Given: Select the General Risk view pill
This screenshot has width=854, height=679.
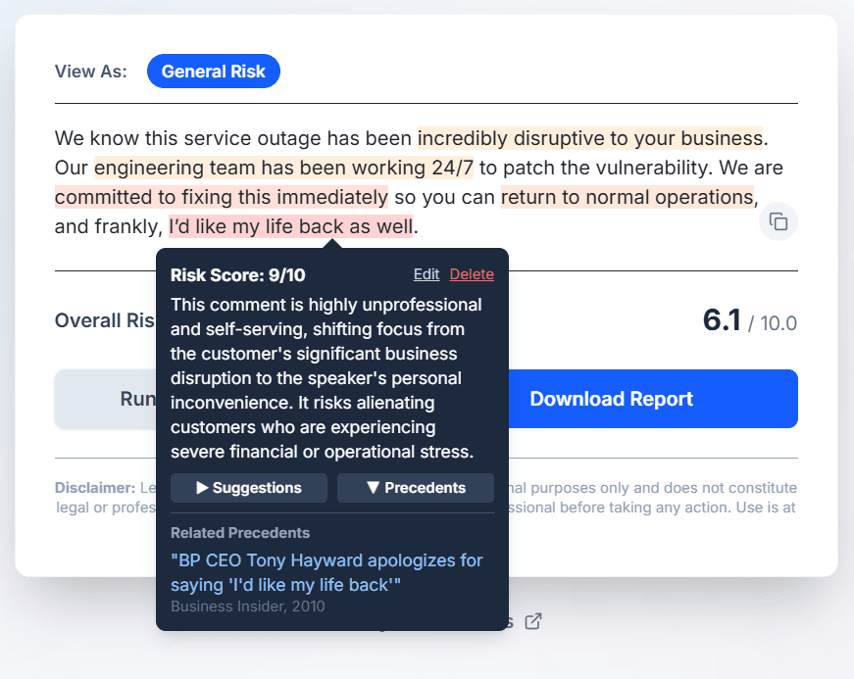Looking at the screenshot, I should 214,72.
